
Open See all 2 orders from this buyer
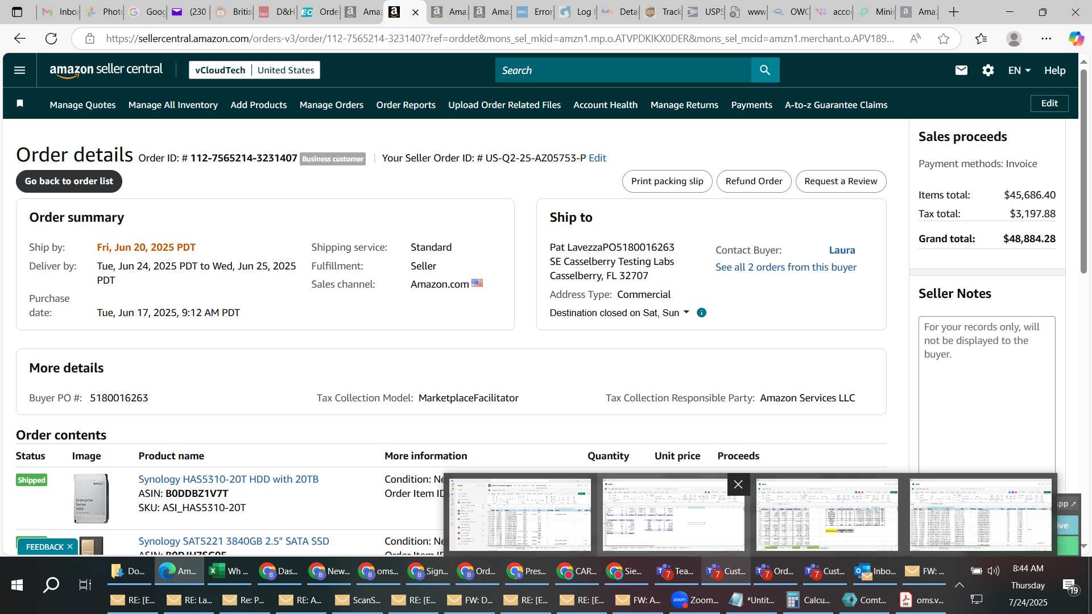(785, 267)
